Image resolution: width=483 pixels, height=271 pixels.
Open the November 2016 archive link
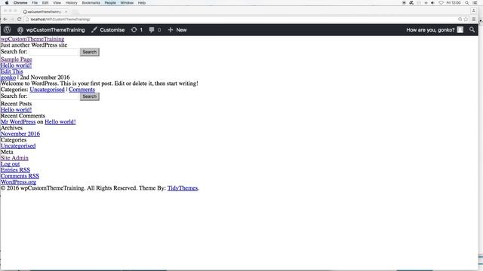(20, 134)
